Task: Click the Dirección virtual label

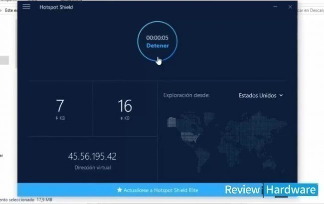Action: 92,168
